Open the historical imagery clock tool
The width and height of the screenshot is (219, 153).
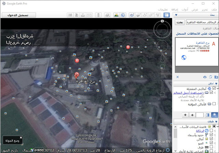point(123,15)
